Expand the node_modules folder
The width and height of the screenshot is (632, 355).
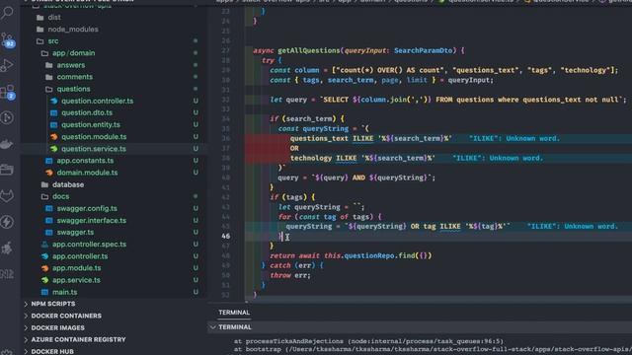point(73,30)
